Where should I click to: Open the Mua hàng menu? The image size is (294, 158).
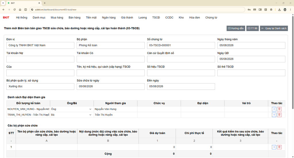pos(57,18)
